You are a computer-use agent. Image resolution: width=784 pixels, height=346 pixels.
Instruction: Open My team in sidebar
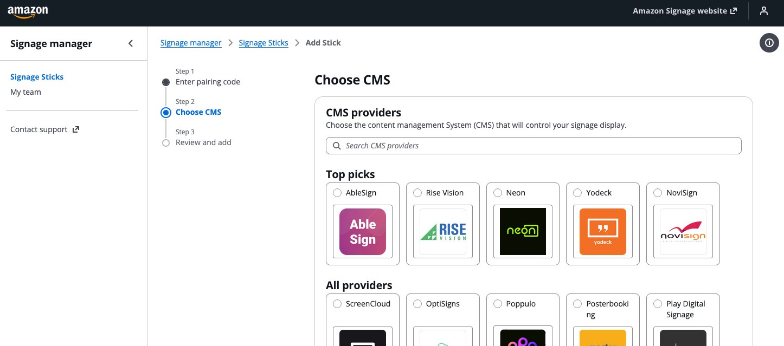coord(25,92)
